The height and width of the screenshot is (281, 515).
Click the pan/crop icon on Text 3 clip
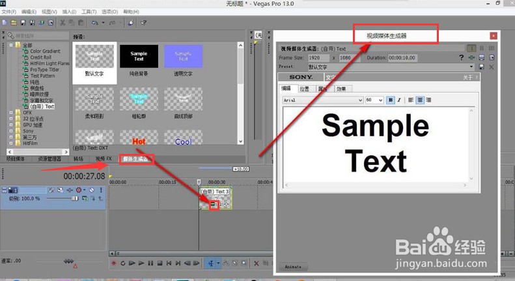(x=227, y=205)
